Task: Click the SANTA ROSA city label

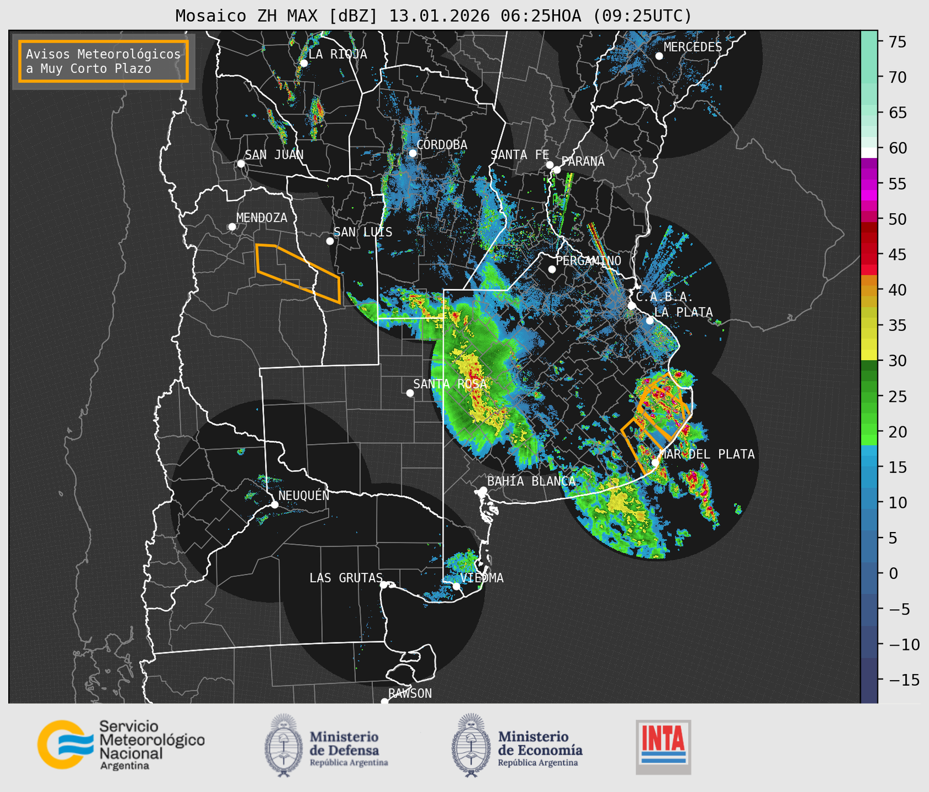Action: pyautogui.click(x=450, y=384)
